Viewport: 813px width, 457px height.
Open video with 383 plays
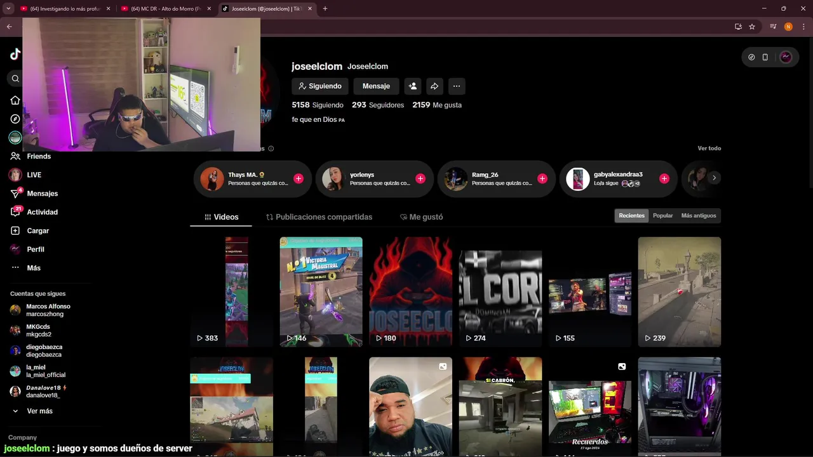(232, 292)
